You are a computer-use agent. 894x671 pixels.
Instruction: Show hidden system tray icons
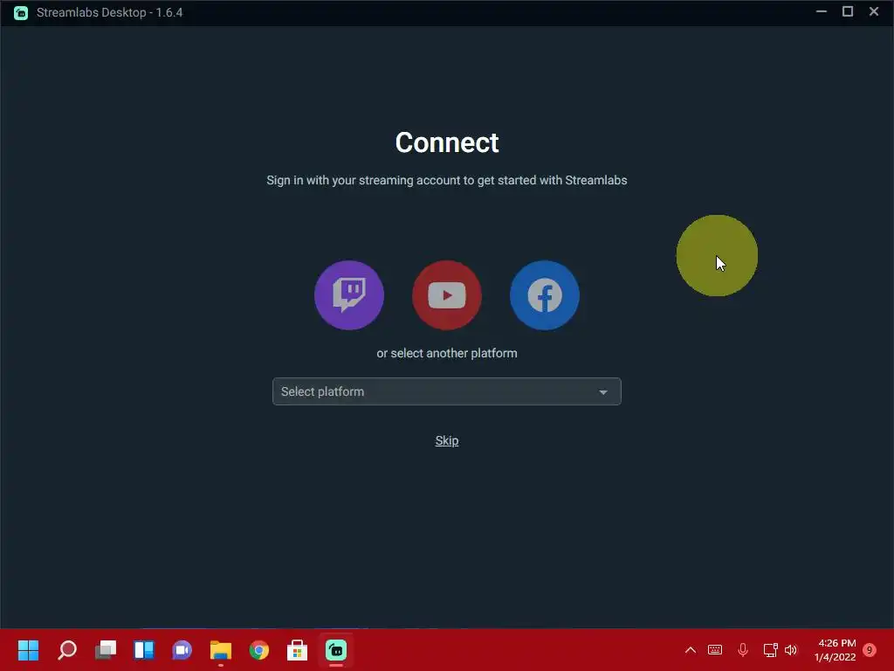(690, 650)
